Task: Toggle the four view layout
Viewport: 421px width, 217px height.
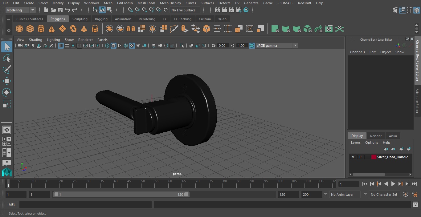Action: pos(7,141)
